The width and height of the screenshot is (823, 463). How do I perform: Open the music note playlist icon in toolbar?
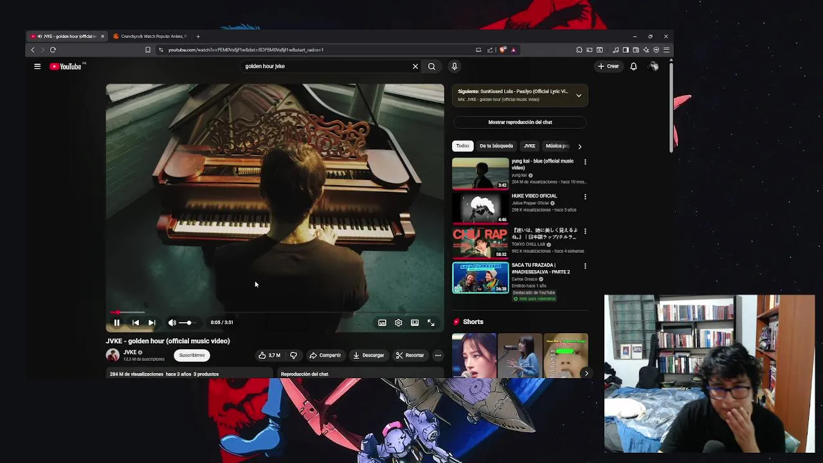(x=615, y=50)
